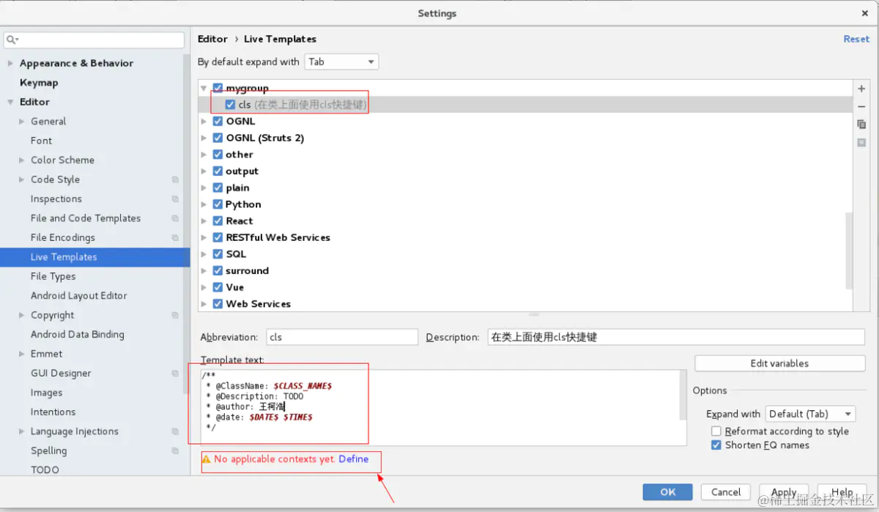Open the Edit variables dialog
Screen dimensions: 879x512
coord(779,363)
